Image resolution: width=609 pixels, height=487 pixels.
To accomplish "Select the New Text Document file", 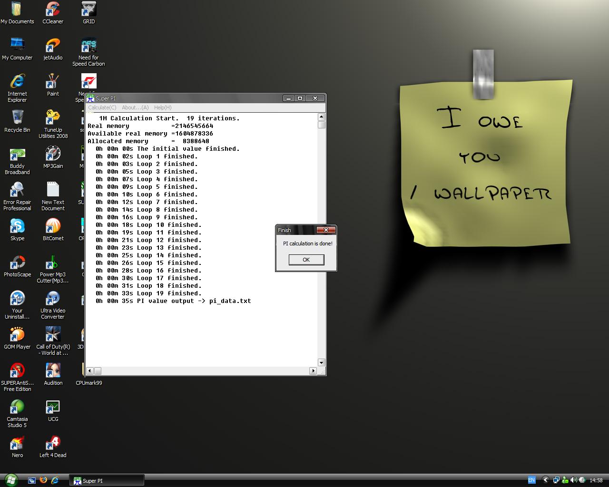I will click(x=53, y=197).
